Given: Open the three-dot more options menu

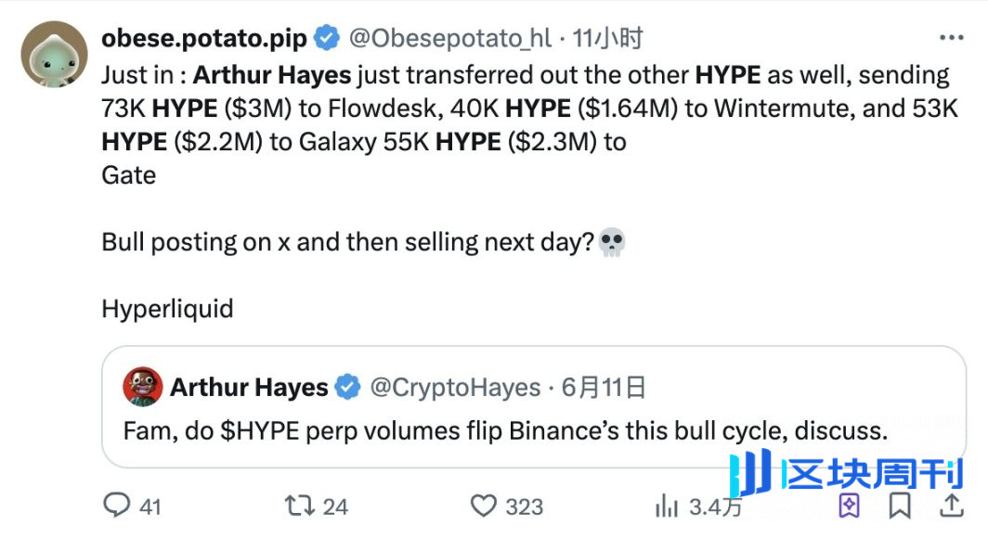Looking at the screenshot, I should 951,38.
